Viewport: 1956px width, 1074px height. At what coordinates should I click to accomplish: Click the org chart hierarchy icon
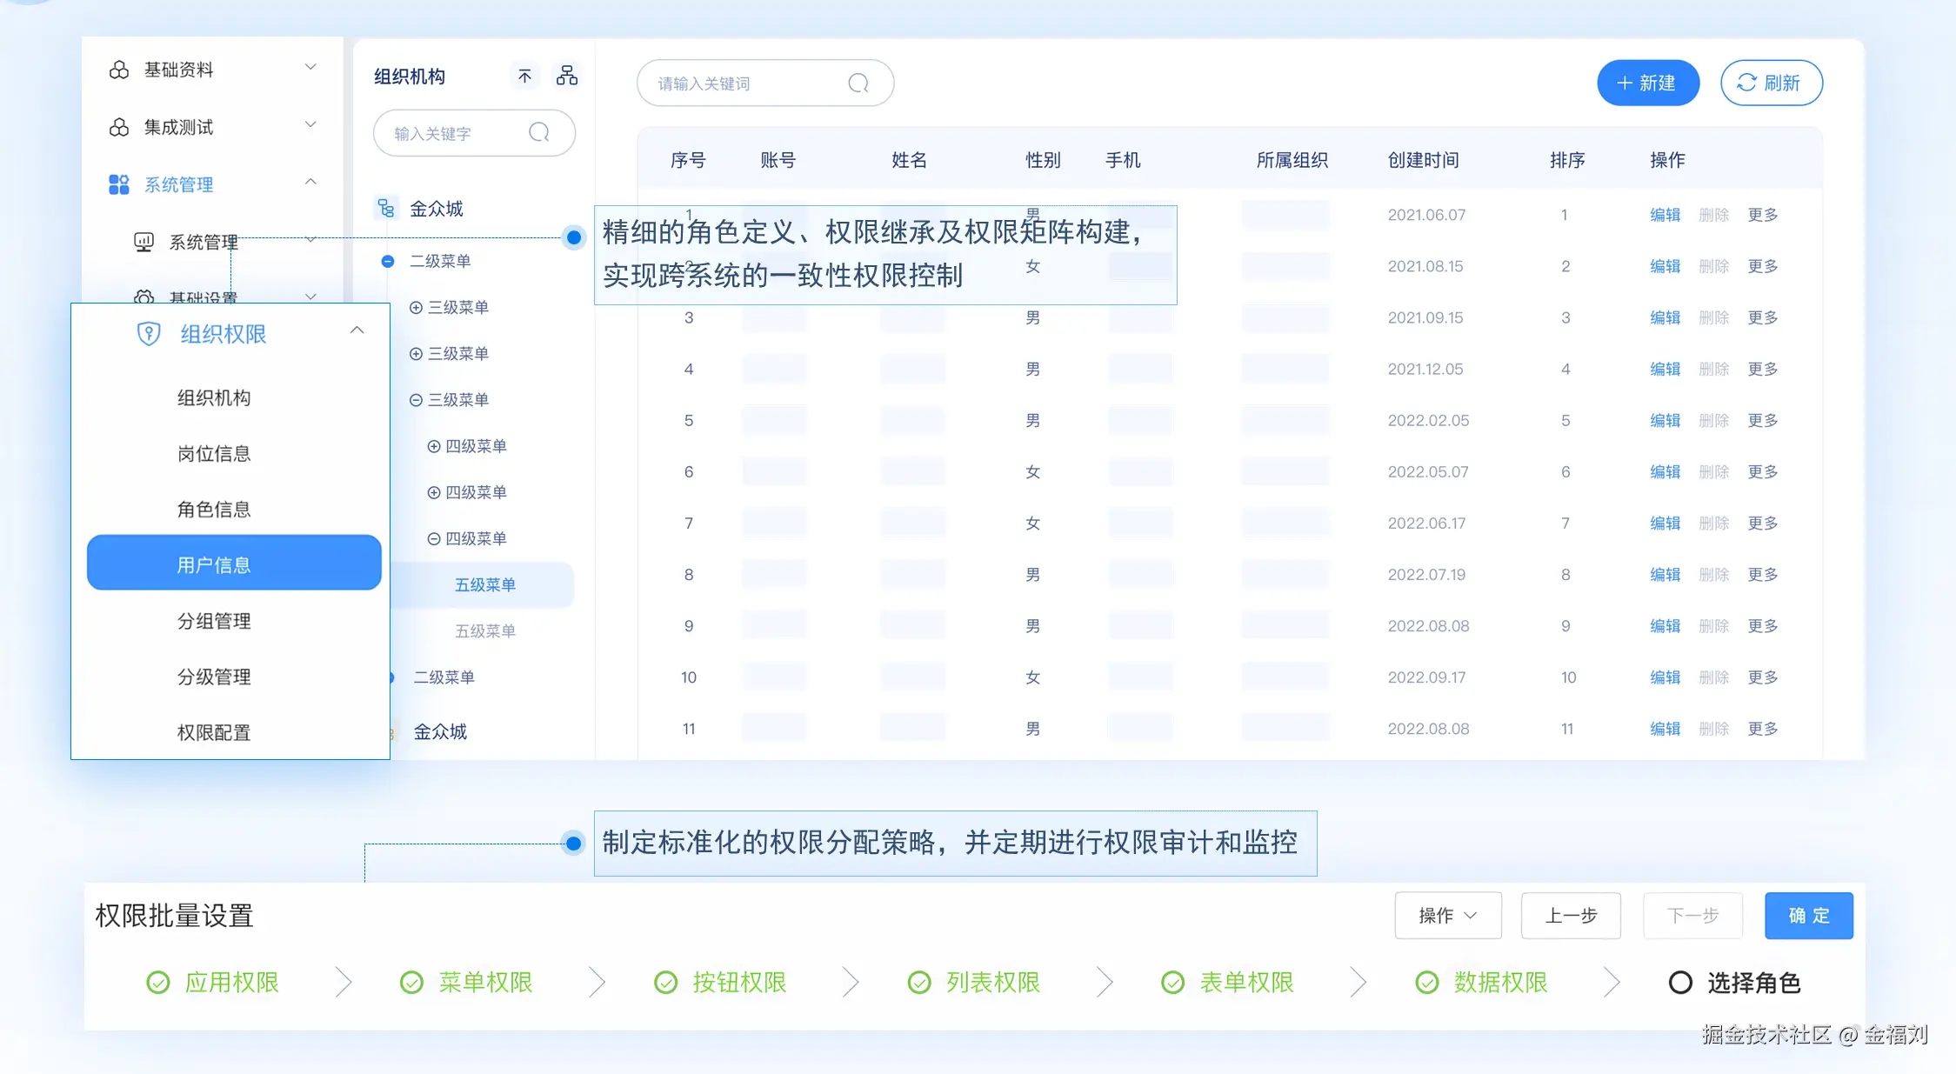(x=567, y=76)
